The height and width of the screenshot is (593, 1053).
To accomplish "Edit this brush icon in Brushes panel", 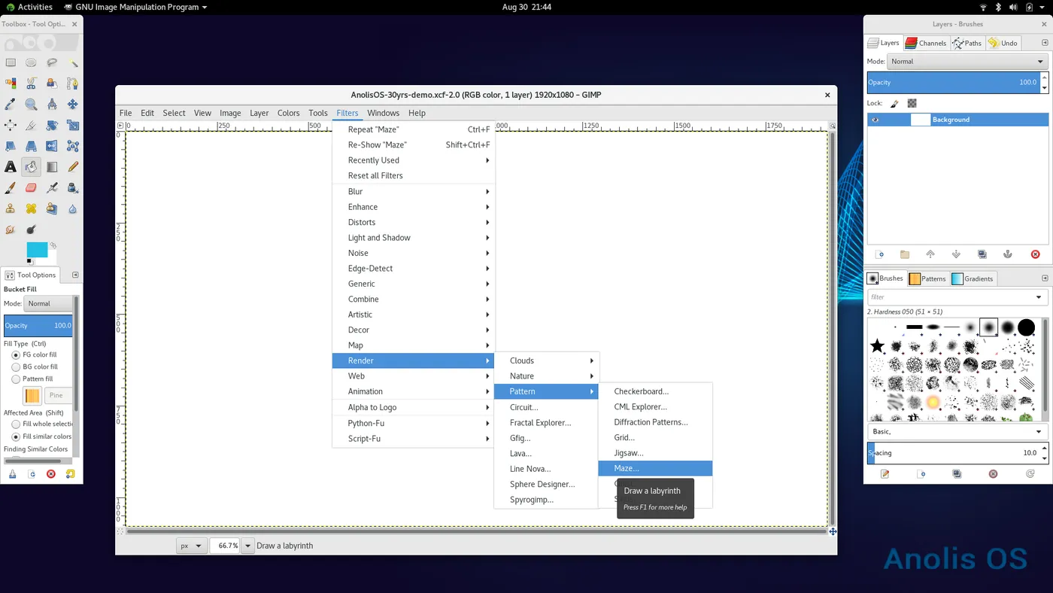I will (885, 474).
